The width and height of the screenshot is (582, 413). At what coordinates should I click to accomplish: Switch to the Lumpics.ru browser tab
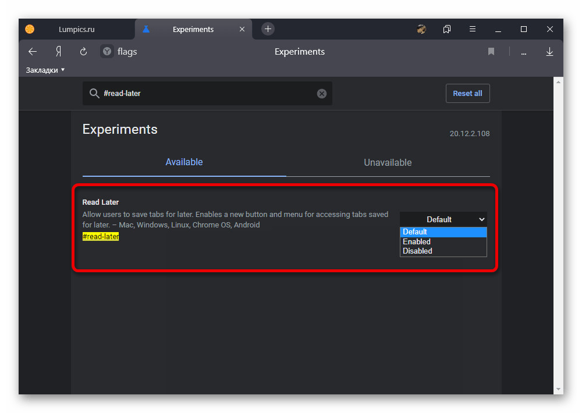tap(76, 29)
